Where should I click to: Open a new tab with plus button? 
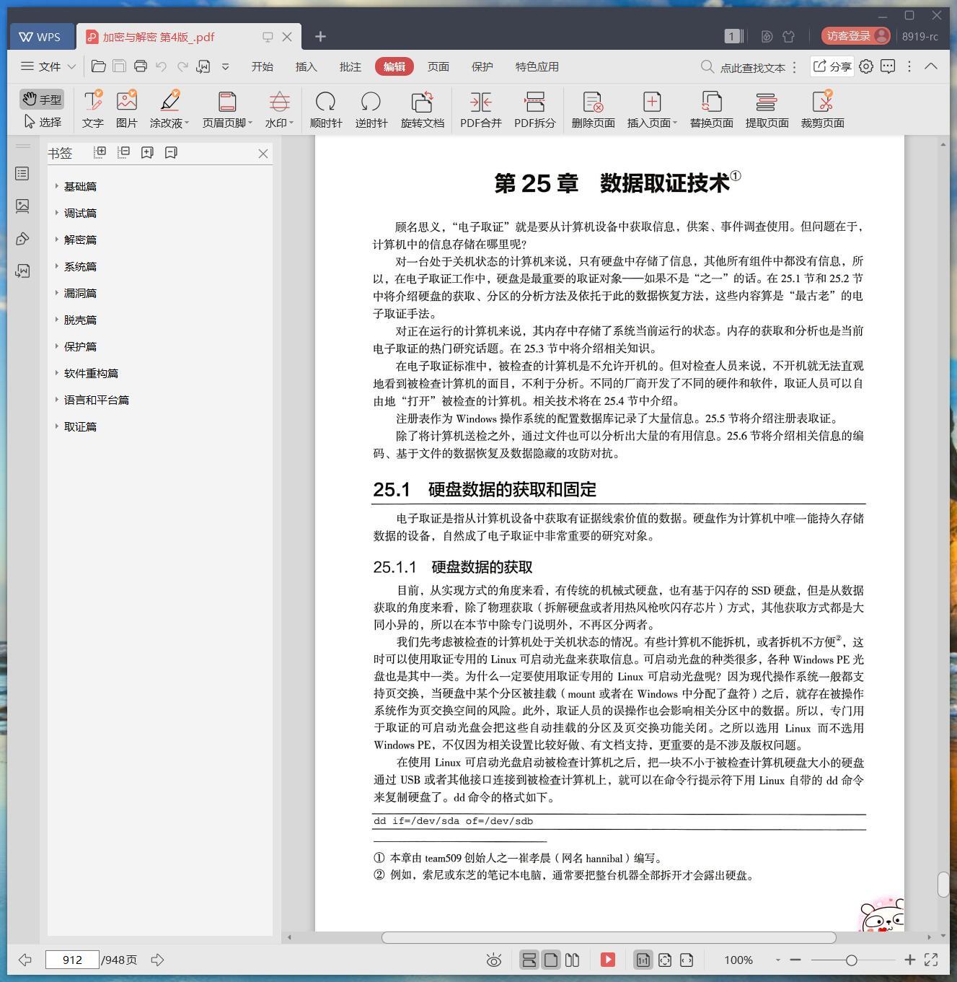coord(320,36)
